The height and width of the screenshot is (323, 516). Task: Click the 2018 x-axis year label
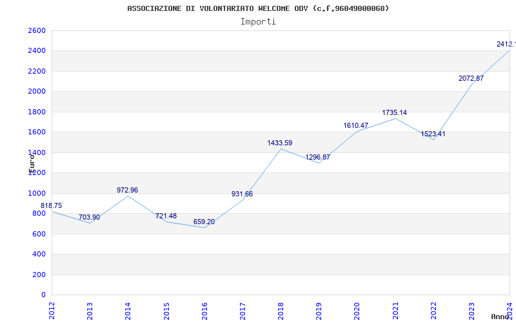tap(281, 311)
